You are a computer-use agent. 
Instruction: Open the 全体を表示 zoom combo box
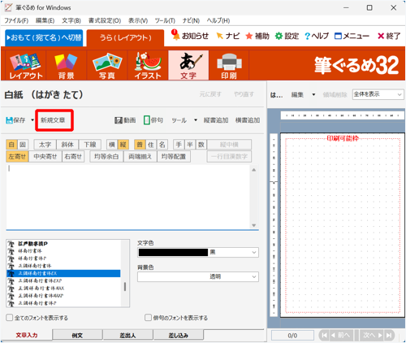(378, 94)
